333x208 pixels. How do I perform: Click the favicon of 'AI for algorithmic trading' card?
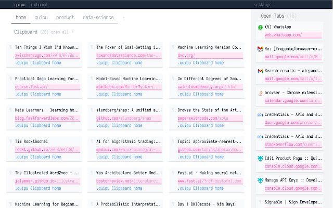pyautogui.click(x=92, y=141)
